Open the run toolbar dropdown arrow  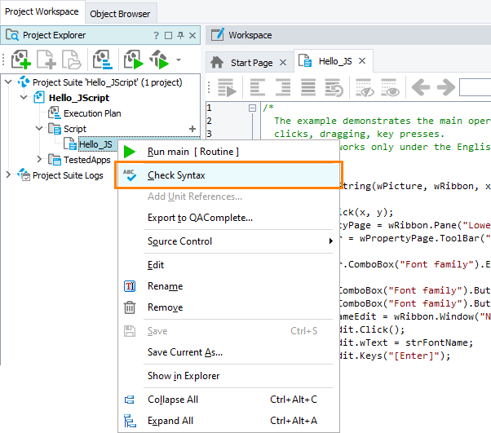click(179, 60)
